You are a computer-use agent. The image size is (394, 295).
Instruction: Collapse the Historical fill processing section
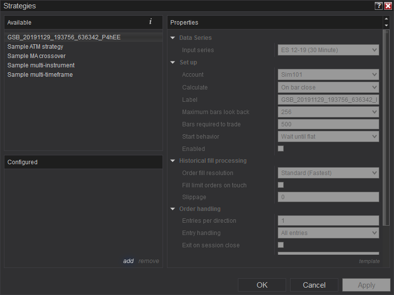pos(173,161)
